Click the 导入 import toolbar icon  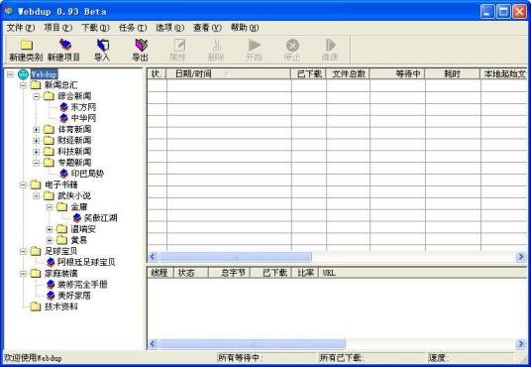tap(103, 45)
